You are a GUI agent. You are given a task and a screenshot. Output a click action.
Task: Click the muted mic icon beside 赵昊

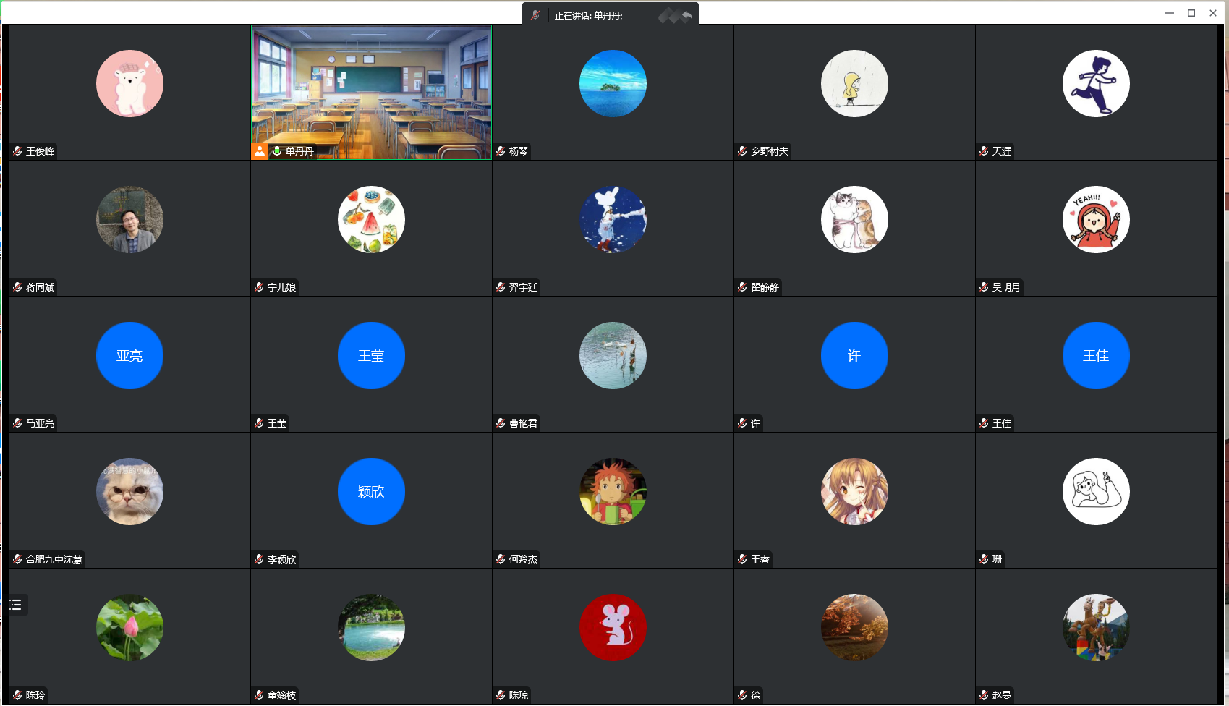[x=984, y=695]
